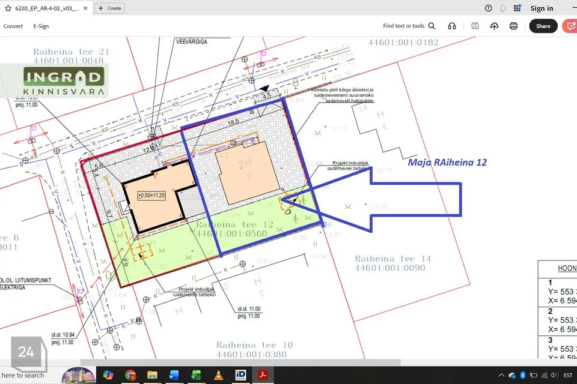Screen dimensions: 577x384
Task: Click the Read Aloud headphones icon
Action: coord(452,26)
